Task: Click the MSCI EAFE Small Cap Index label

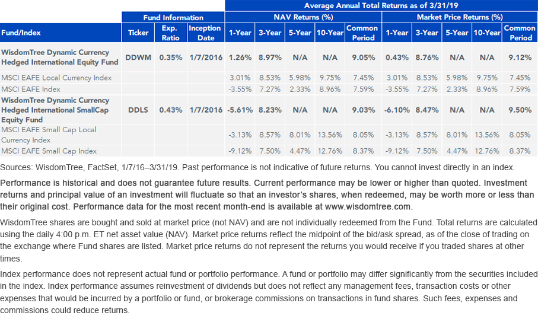Action: [x=49, y=151]
